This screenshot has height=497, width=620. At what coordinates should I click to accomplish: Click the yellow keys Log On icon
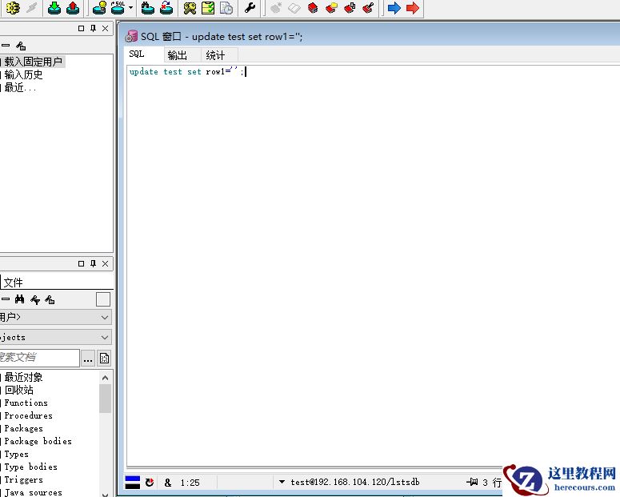(x=190, y=8)
